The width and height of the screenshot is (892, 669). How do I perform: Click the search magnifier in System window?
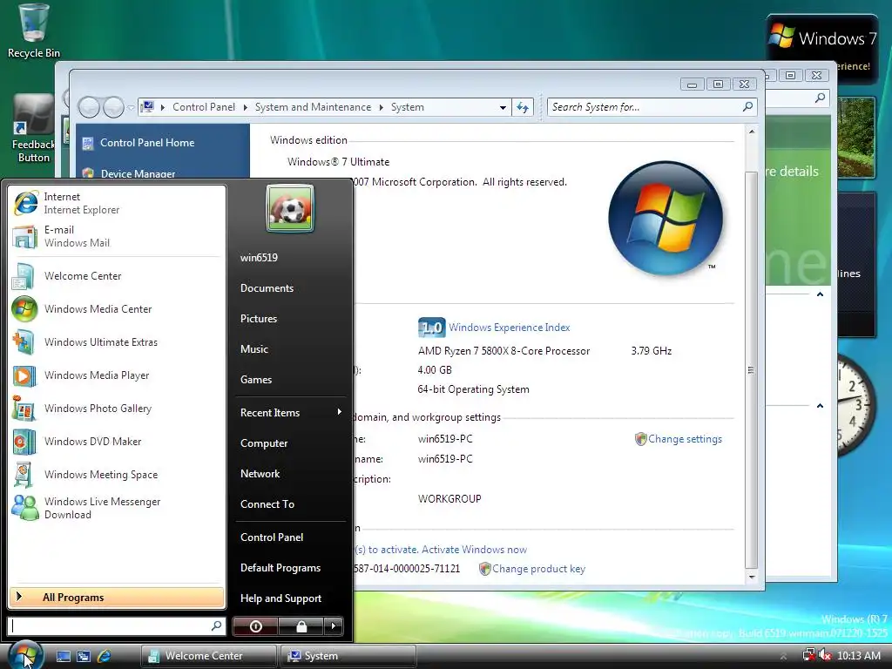point(747,106)
